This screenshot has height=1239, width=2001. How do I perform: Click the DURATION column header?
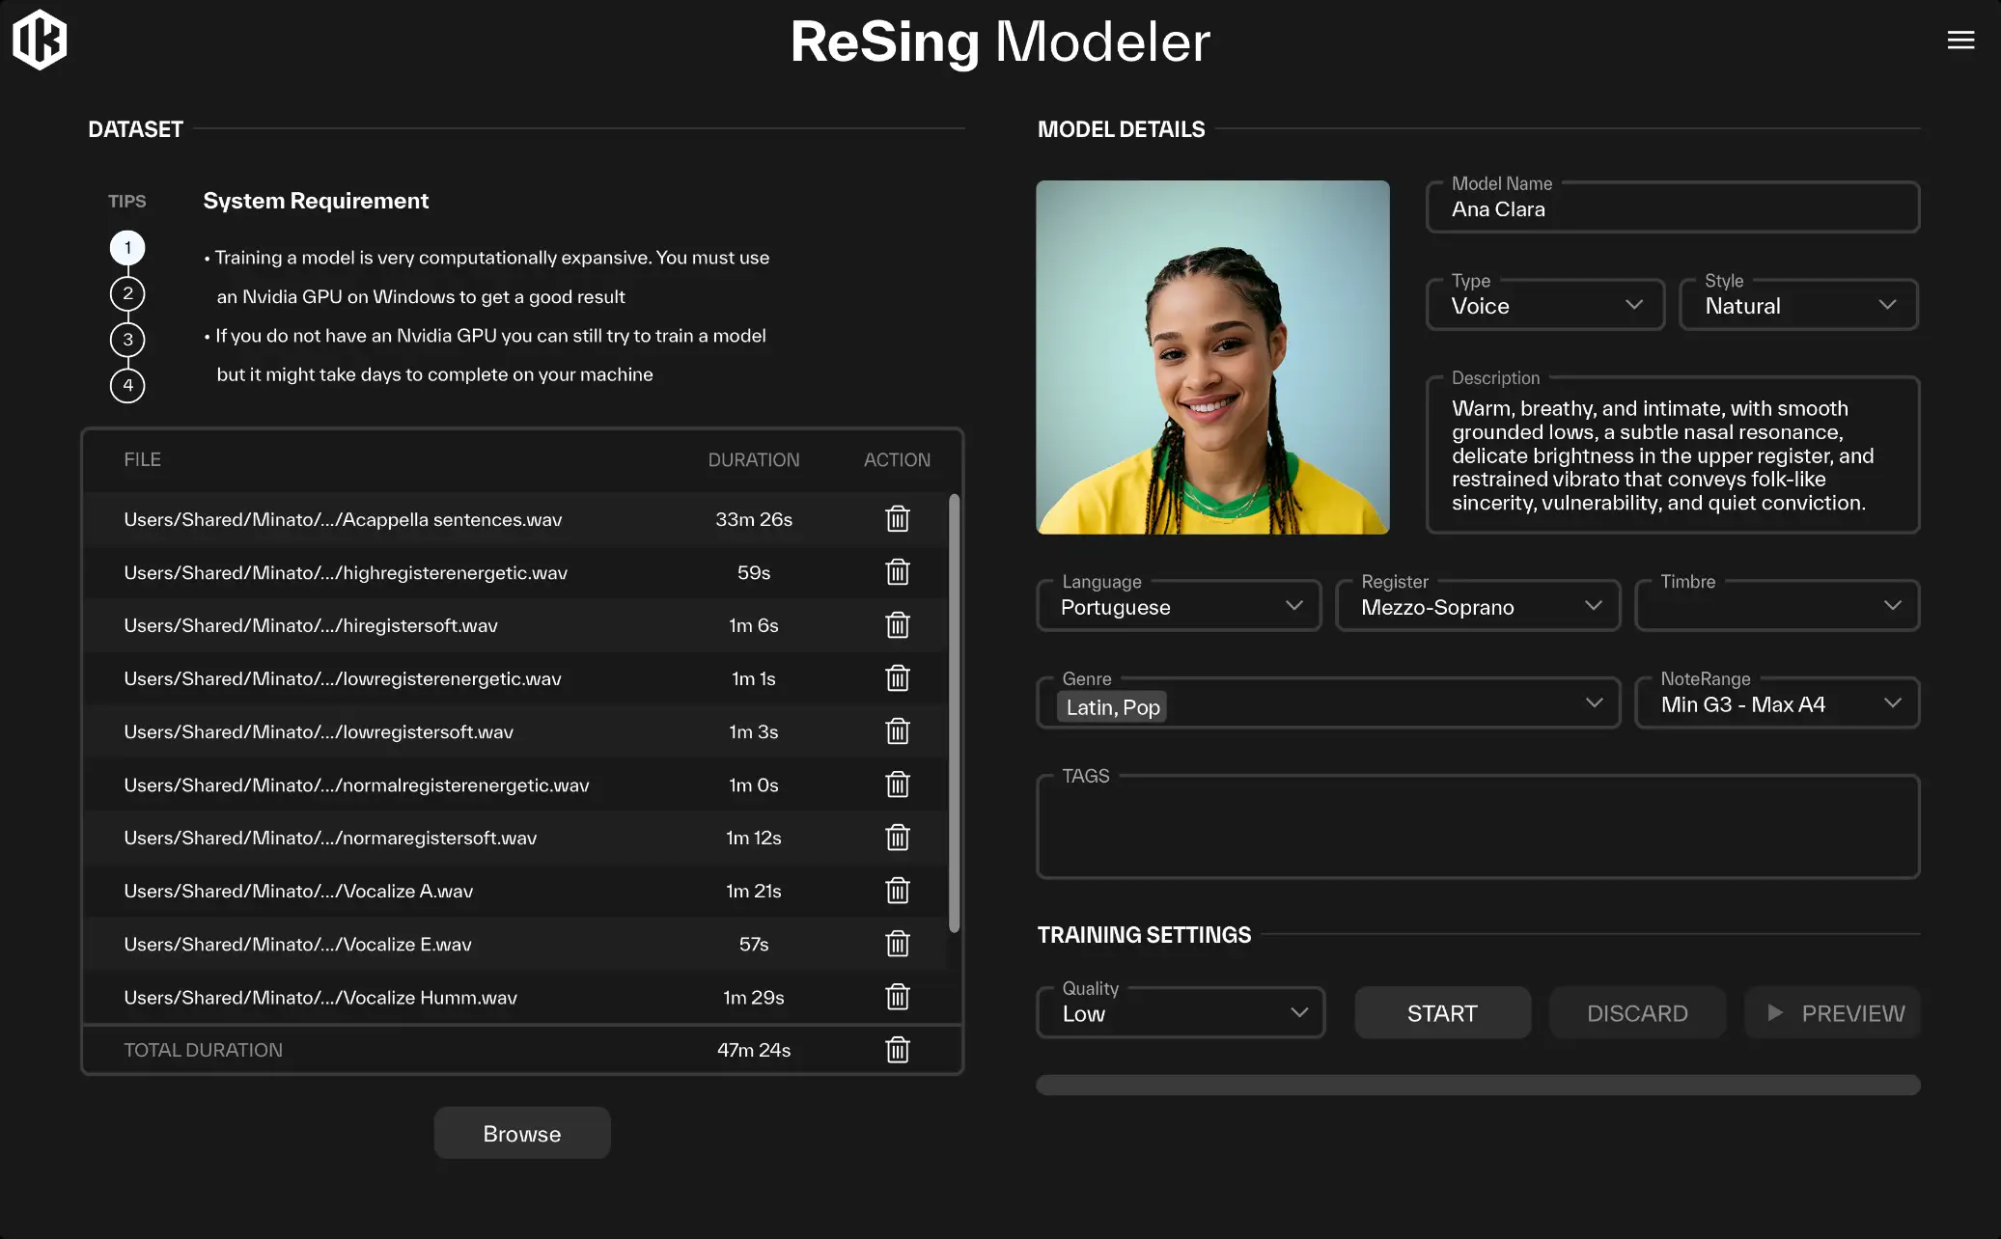point(753,459)
